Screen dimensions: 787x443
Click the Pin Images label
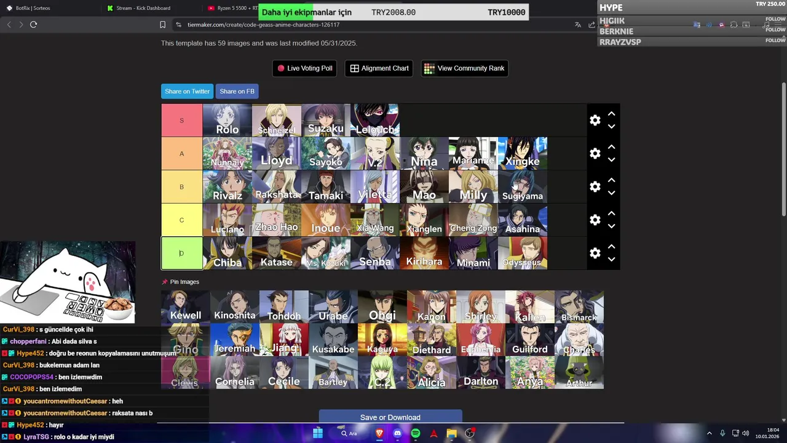pyautogui.click(x=180, y=282)
